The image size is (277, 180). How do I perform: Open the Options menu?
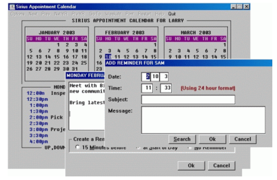[18, 14]
